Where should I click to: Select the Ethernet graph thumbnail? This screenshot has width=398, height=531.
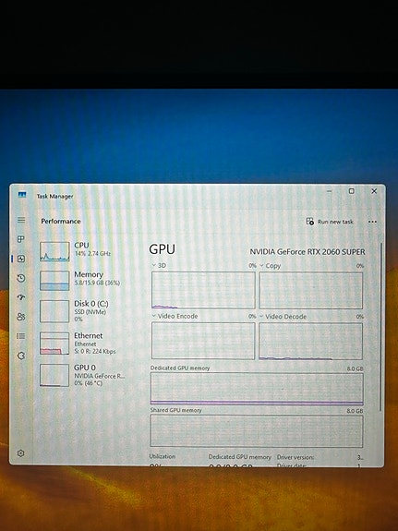click(x=54, y=344)
